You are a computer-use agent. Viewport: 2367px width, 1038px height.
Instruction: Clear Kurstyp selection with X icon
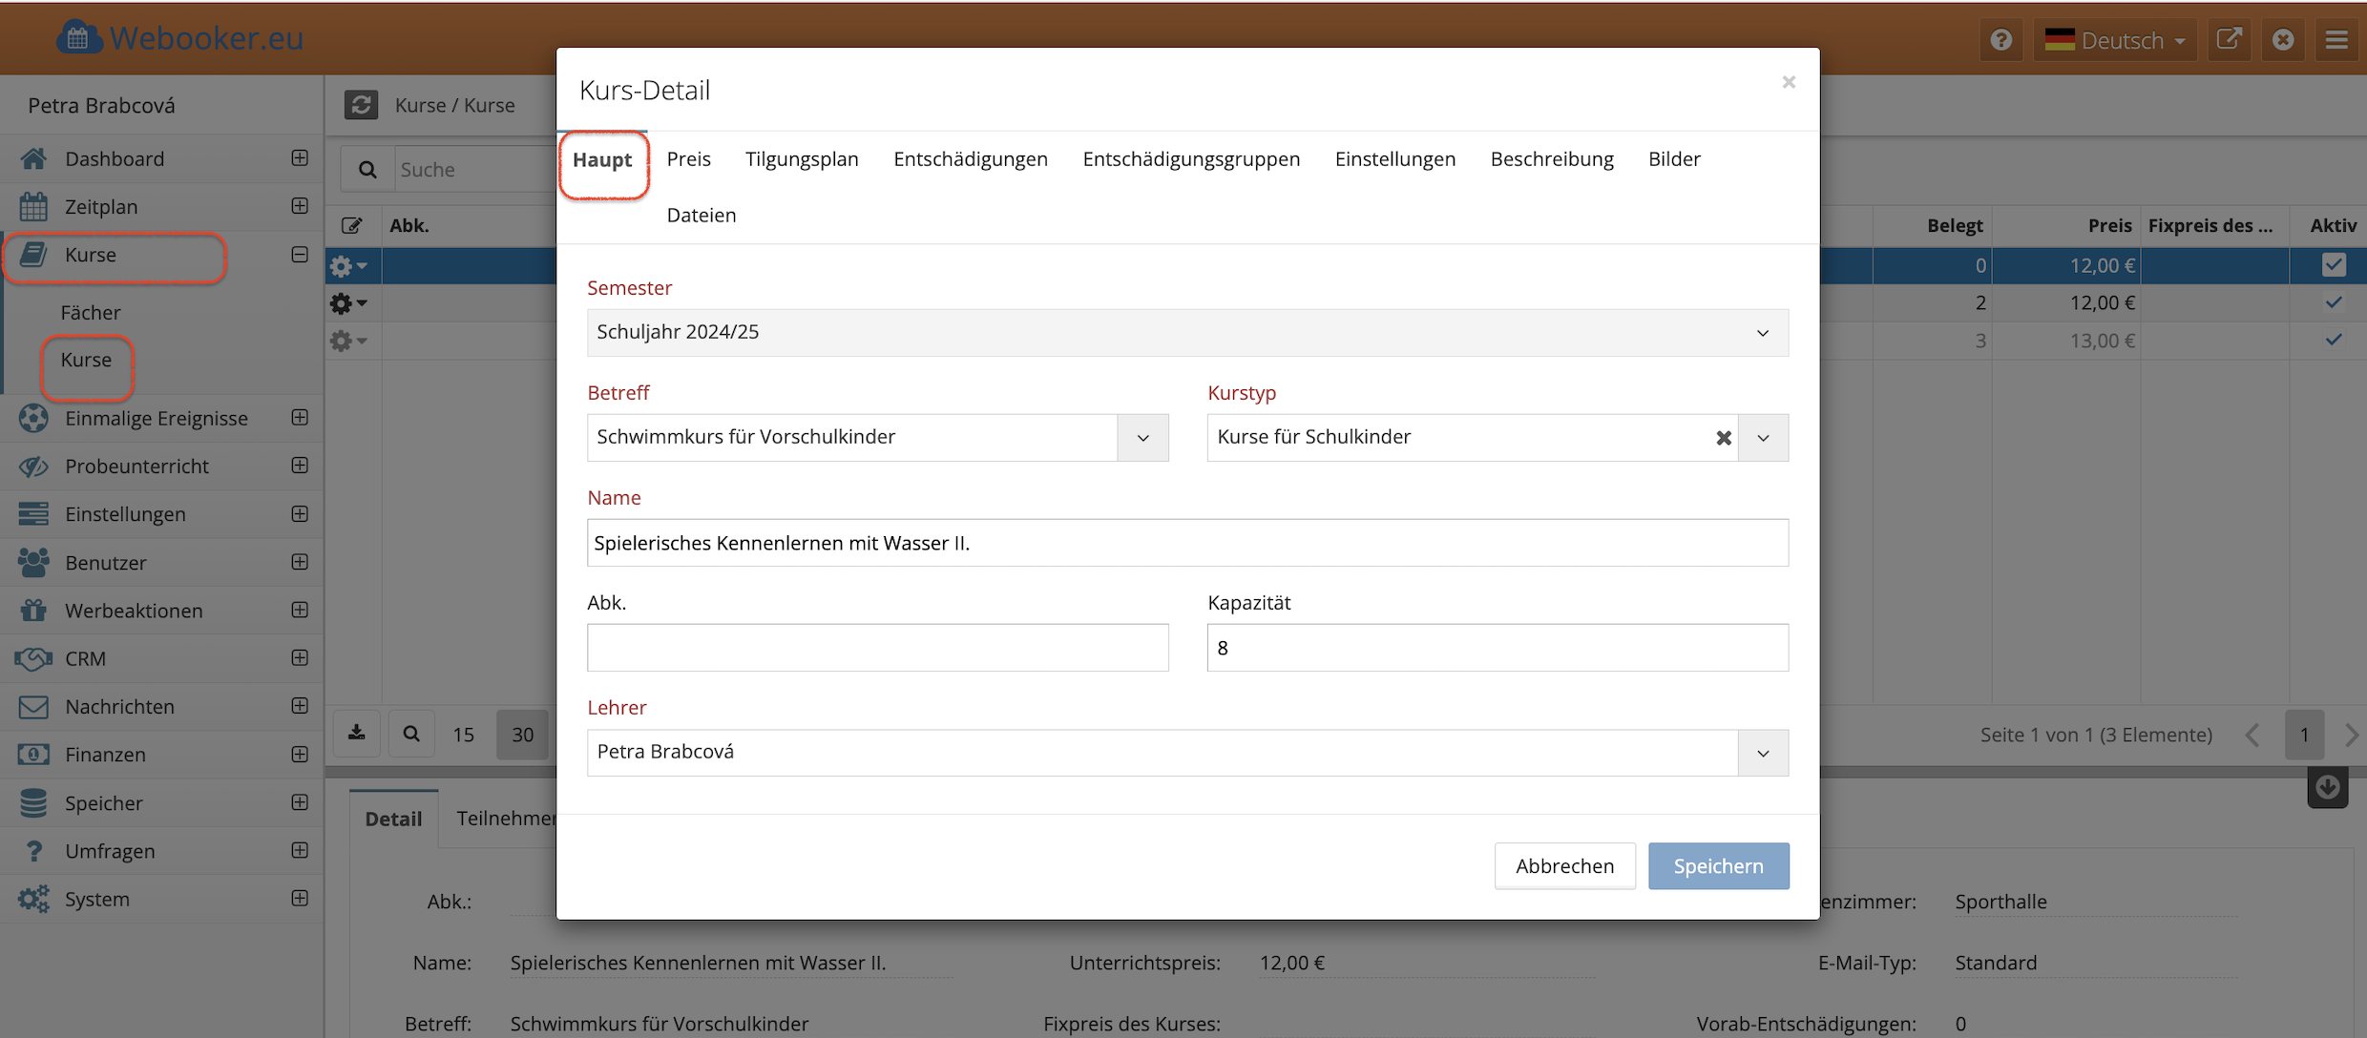coord(1723,438)
